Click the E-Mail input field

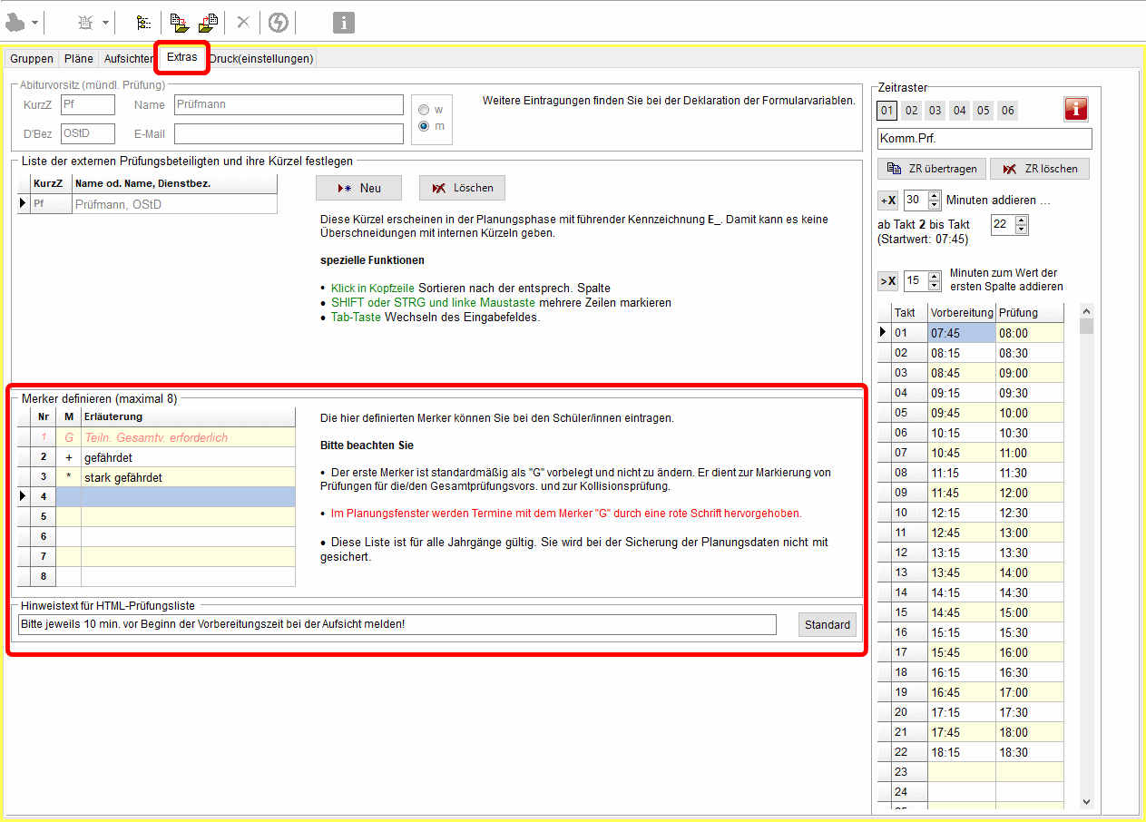(289, 134)
